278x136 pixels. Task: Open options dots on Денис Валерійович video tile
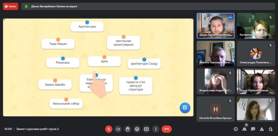point(230,17)
